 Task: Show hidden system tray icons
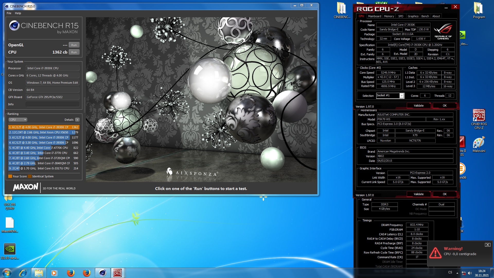(x=457, y=273)
